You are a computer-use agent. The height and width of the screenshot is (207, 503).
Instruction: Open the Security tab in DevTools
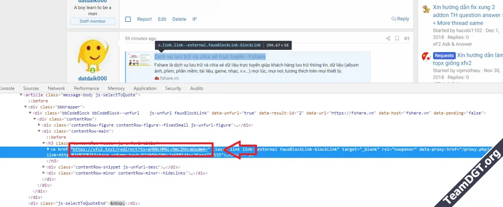[x=173, y=89]
